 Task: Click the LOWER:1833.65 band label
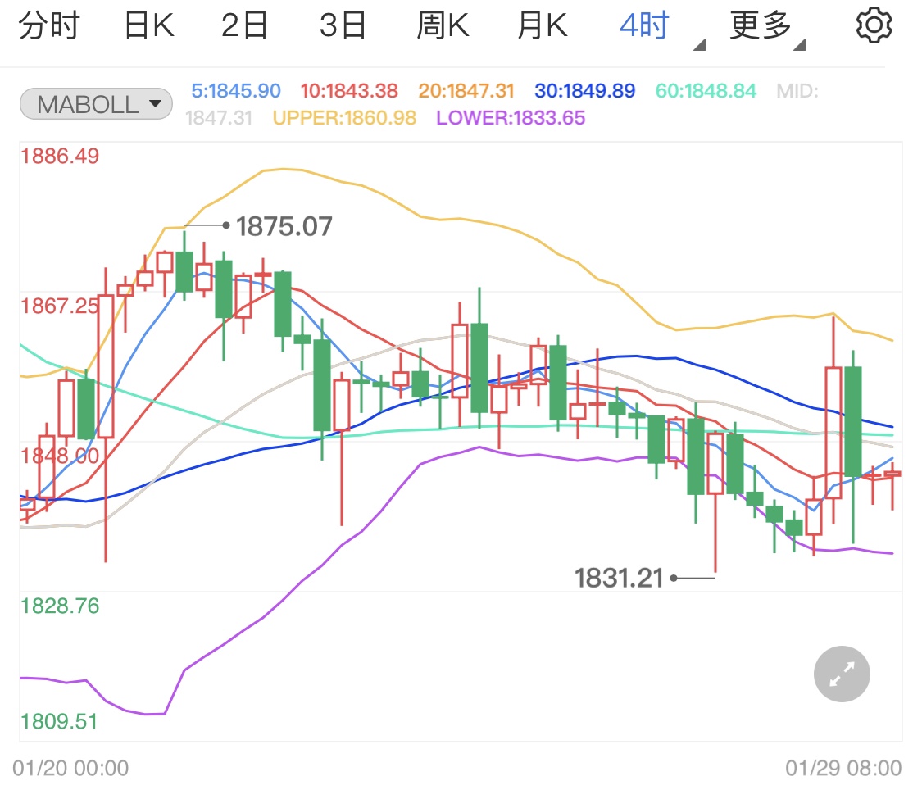click(x=511, y=118)
